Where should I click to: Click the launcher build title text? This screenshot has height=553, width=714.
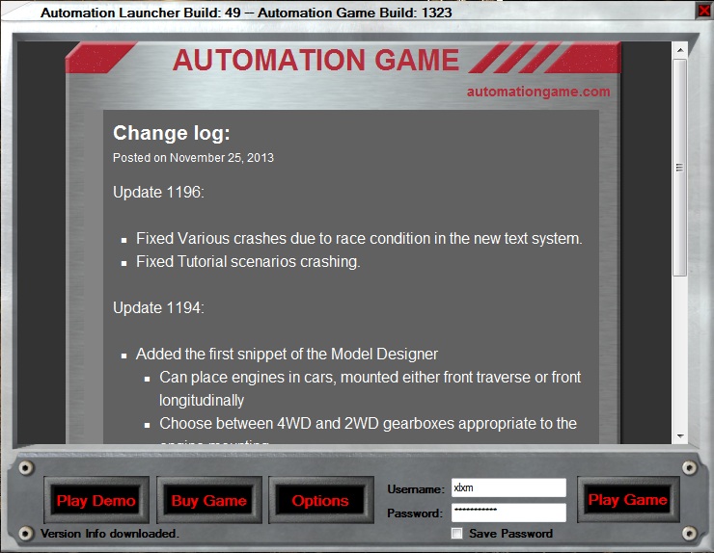coord(246,13)
